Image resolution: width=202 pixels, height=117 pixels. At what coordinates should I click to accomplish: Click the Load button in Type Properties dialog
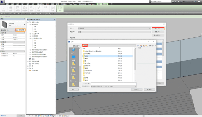158,29
